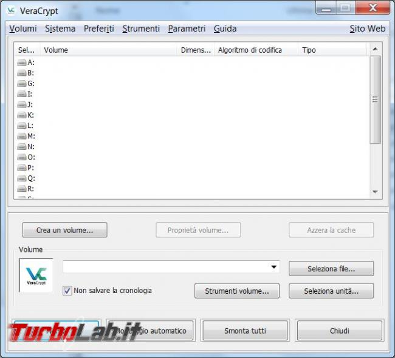The image size is (395, 358).
Task: Select drive N: icon in list
Action: pos(22,146)
